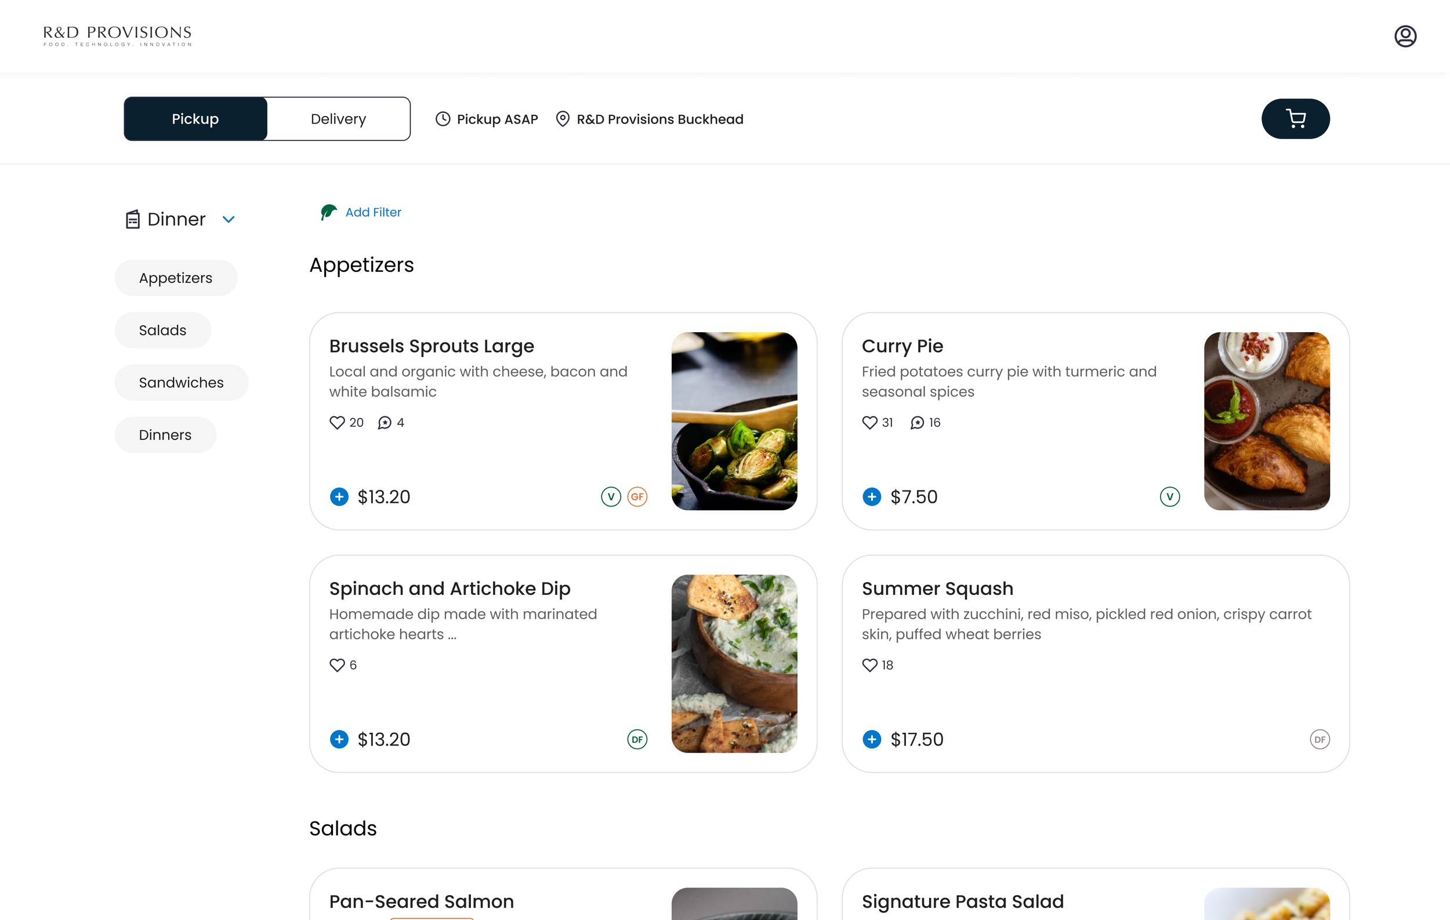Open the Curry Pie photo thumbnail
1450x920 pixels.
[x=1267, y=421]
